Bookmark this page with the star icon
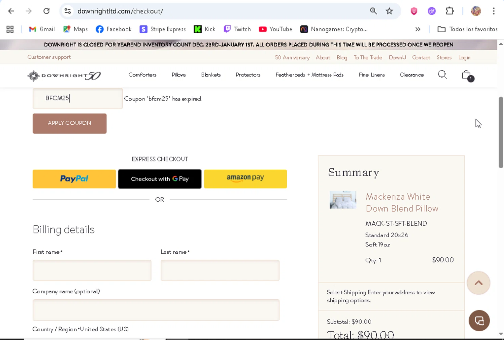Image resolution: width=504 pixels, height=340 pixels. (x=389, y=11)
